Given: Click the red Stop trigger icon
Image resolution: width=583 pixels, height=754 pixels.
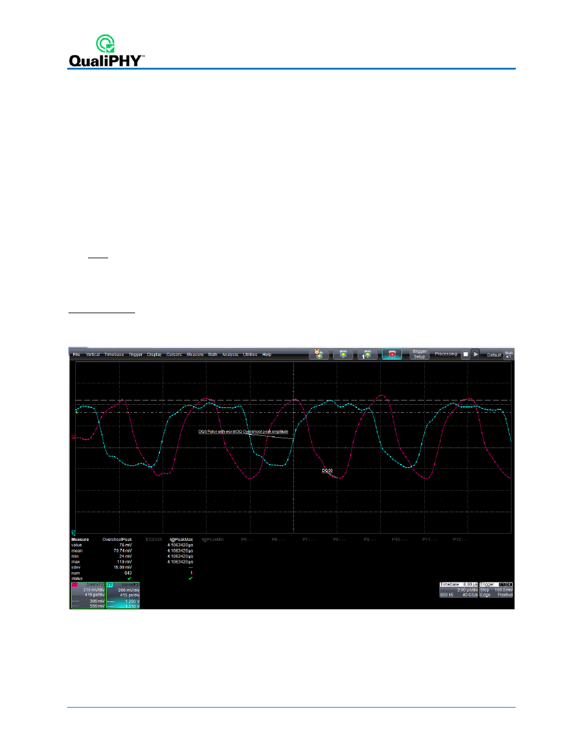Looking at the screenshot, I should (392, 354).
